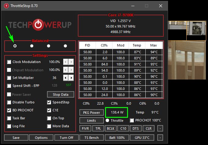Decrease Clock Modulation with left arrow

pyautogui.click(x=66, y=62)
